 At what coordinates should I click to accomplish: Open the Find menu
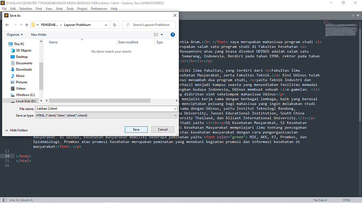click(x=39, y=9)
